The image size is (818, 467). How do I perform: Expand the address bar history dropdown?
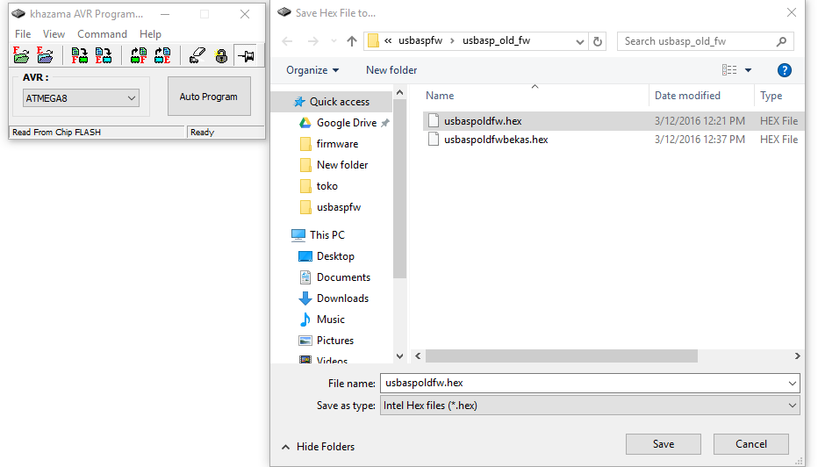[x=579, y=42]
